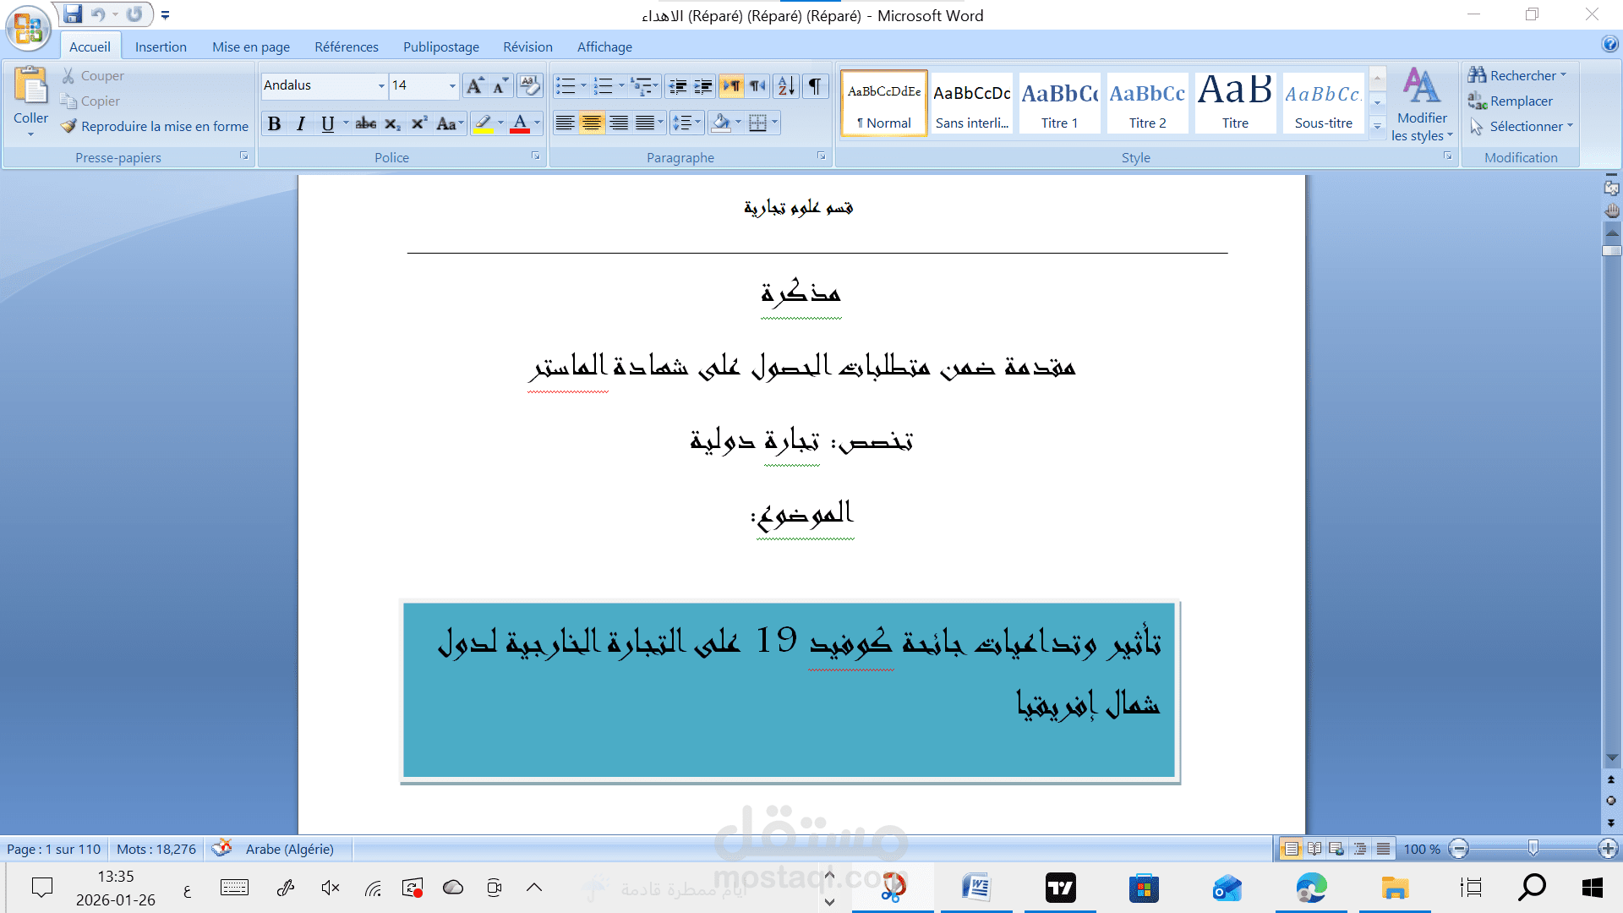Switch to full screen reading view
This screenshot has width=1623, height=913.
pos(1314,849)
